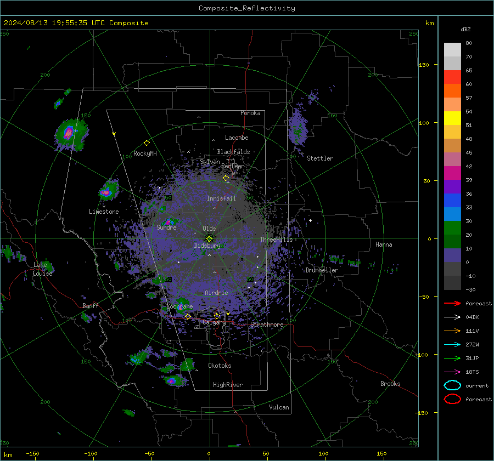This screenshot has height=461, width=494.
Task: Click the Hanna town label
Action: tap(384, 244)
